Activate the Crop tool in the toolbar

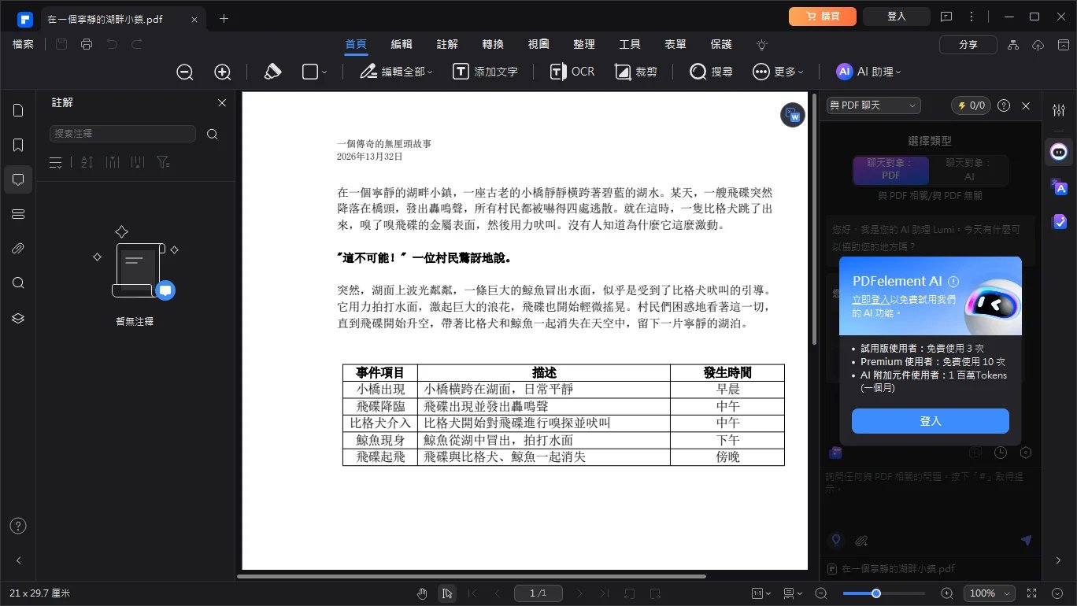(x=636, y=71)
